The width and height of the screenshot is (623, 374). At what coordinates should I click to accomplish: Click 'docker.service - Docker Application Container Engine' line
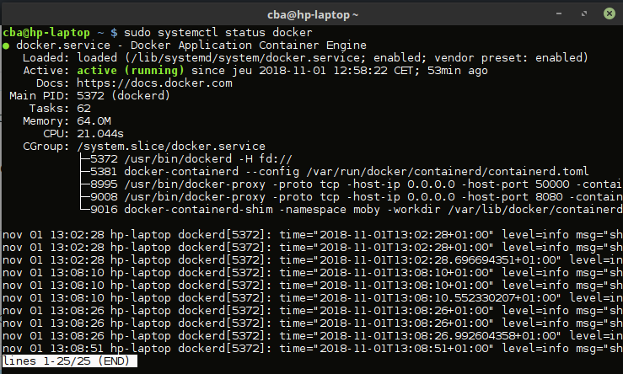[x=191, y=45]
